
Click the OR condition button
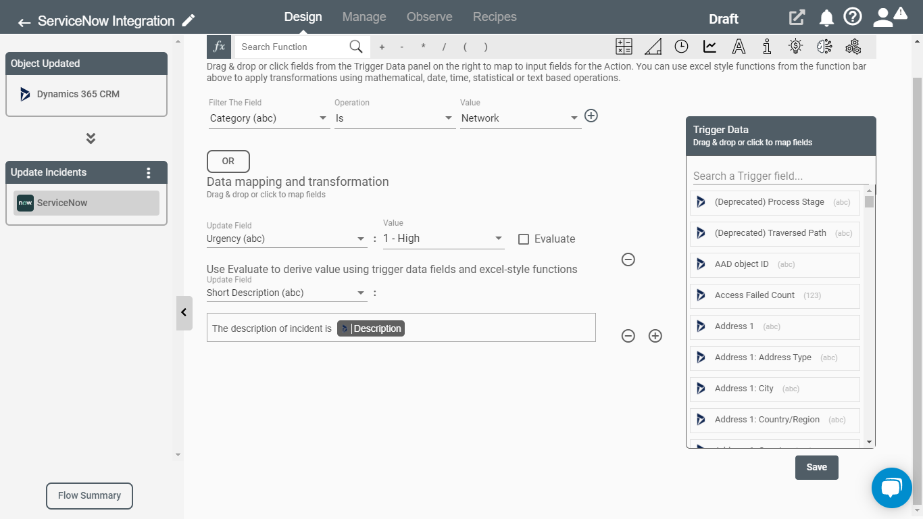(228, 162)
